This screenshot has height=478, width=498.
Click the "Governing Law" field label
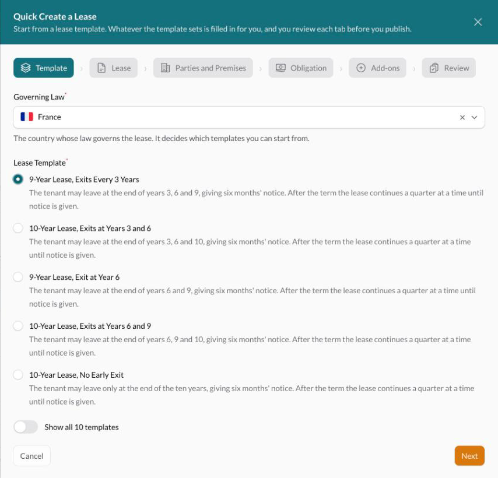(x=39, y=97)
